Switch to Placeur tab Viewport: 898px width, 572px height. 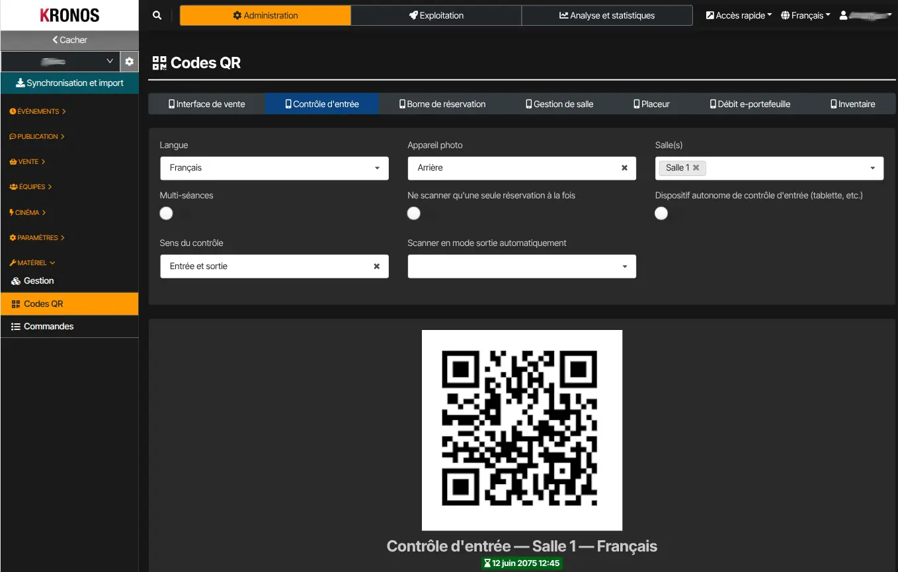(x=651, y=104)
